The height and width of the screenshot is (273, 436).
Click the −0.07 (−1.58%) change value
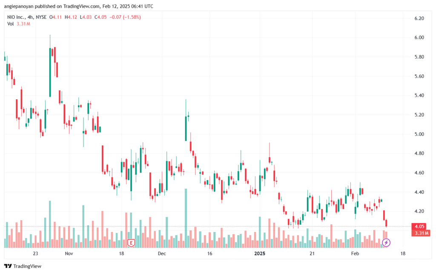coord(126,17)
